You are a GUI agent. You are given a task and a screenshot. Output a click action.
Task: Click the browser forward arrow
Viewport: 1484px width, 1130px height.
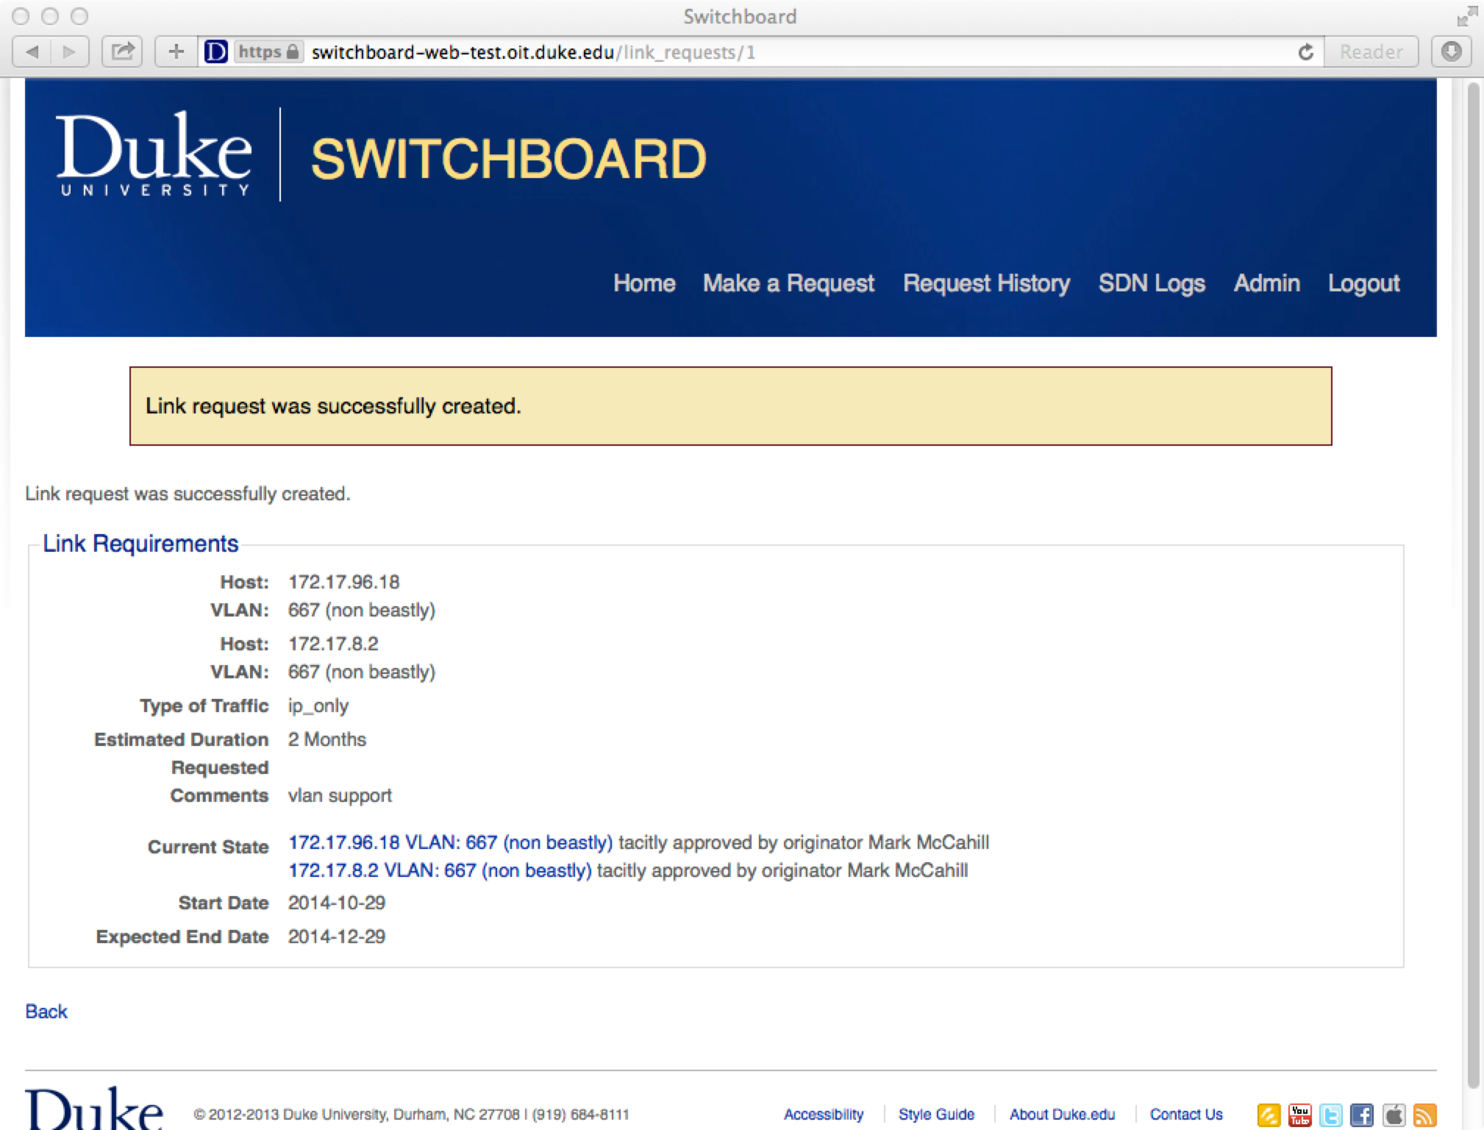click(70, 52)
